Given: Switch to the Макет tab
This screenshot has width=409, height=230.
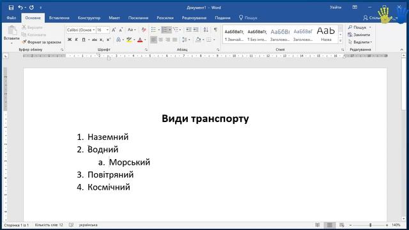Looking at the screenshot, I should click(114, 18).
